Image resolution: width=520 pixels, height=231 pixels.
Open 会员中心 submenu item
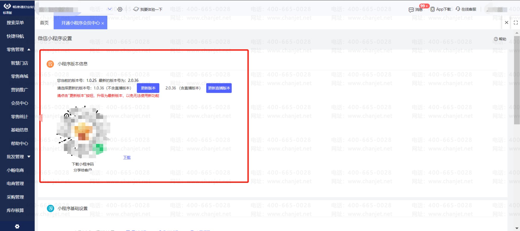tap(20, 103)
